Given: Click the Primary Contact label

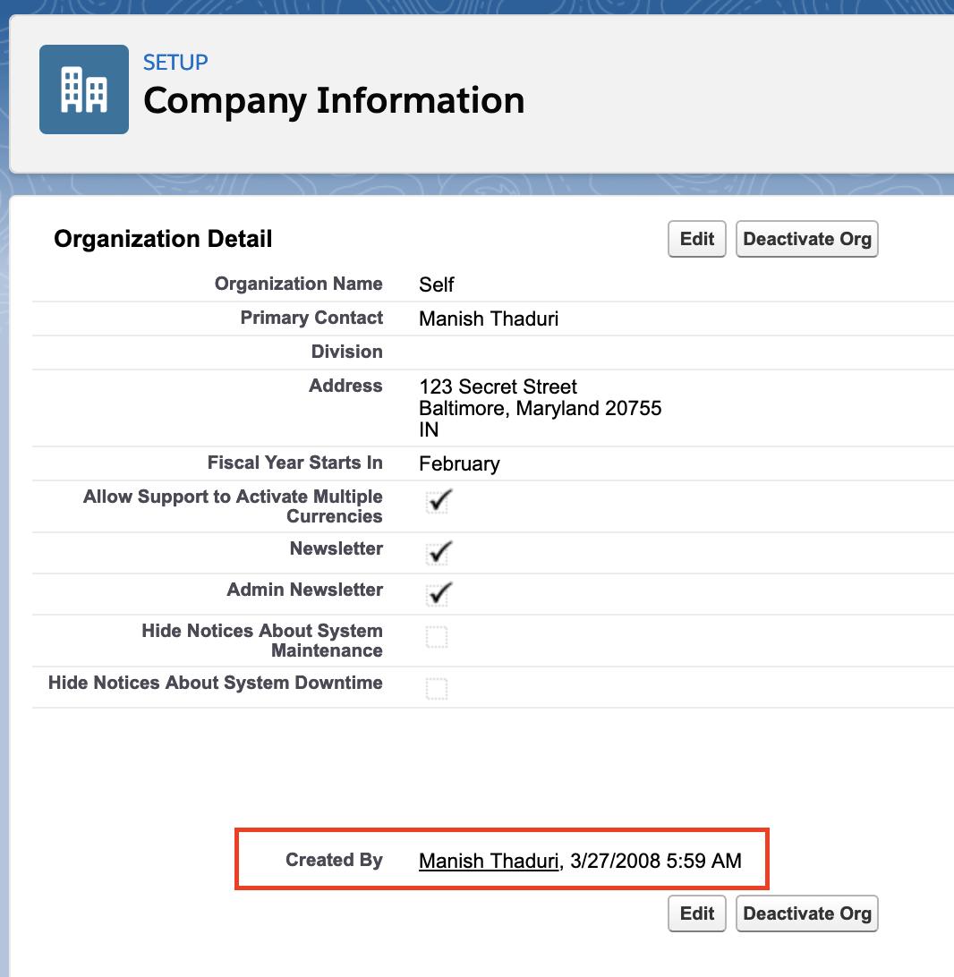Looking at the screenshot, I should [x=311, y=318].
